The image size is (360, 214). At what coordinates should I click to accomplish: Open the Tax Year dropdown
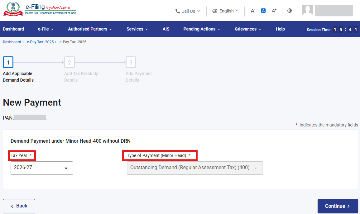point(42,168)
